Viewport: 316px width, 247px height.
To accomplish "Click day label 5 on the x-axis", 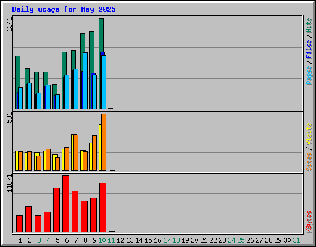I will pos(57,240).
